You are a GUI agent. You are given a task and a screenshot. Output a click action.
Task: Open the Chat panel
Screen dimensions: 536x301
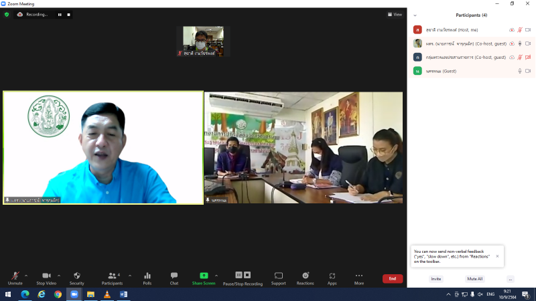coord(174,278)
